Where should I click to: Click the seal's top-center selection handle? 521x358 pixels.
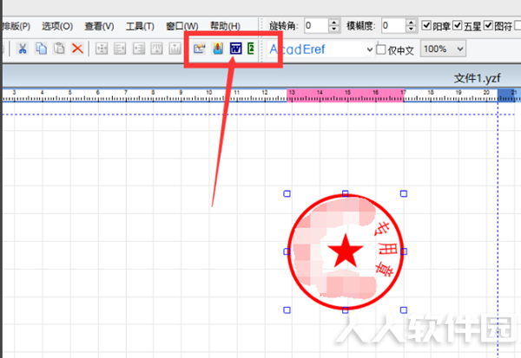tap(346, 193)
